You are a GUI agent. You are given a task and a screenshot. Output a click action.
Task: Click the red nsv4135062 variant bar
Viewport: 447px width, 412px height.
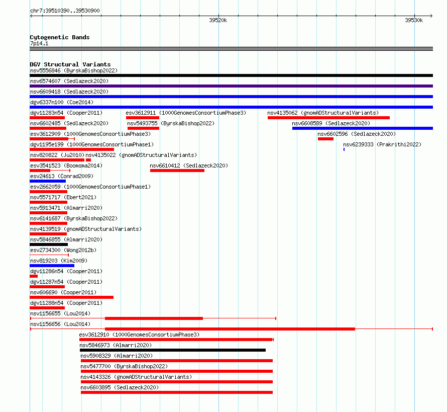click(328, 118)
